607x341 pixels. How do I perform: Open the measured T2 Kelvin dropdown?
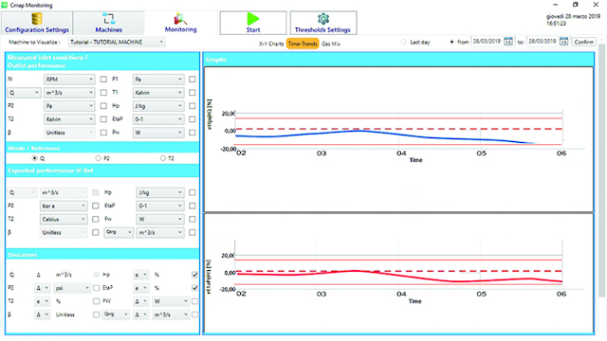tap(69, 119)
